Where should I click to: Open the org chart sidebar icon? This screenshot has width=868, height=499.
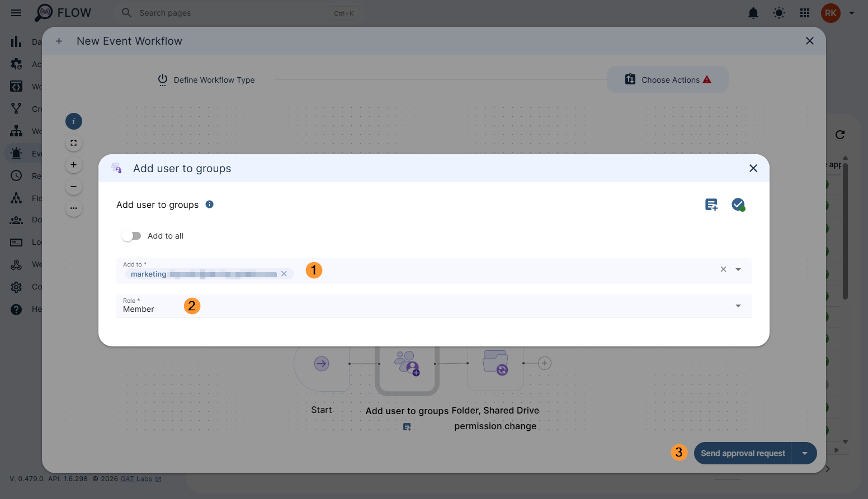[x=16, y=131]
